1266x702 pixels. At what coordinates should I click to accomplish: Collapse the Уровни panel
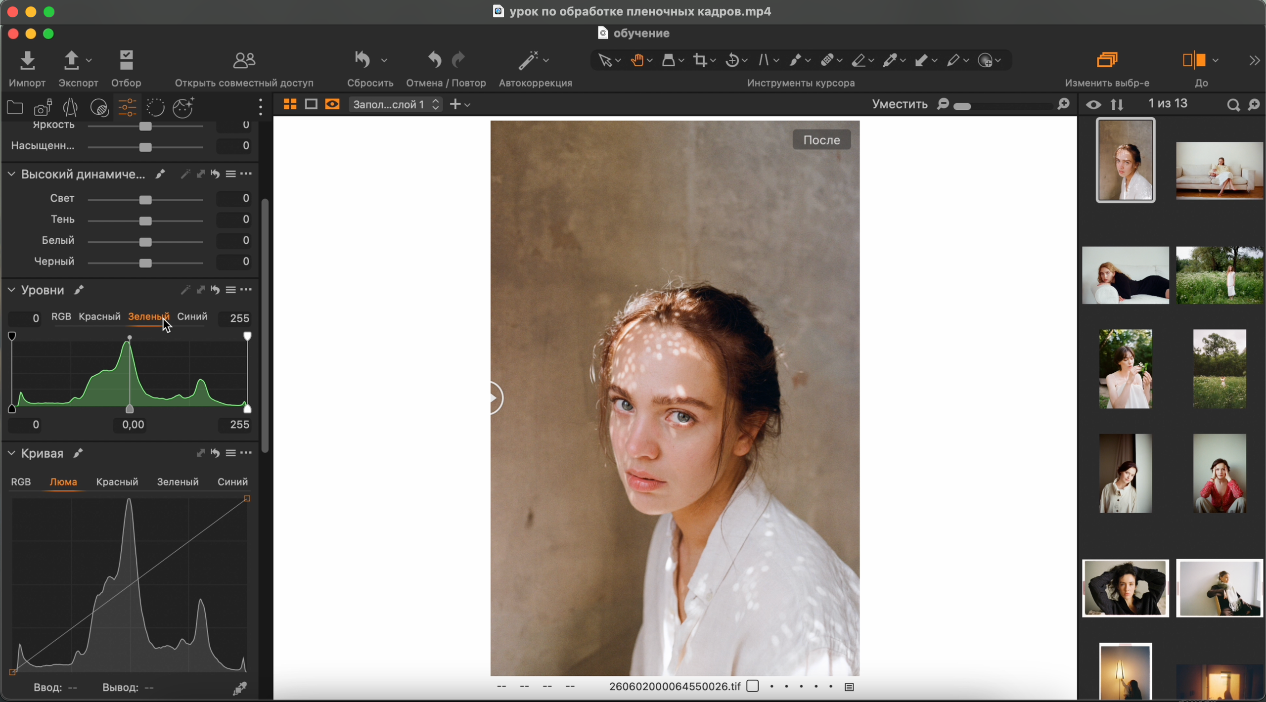[12, 290]
